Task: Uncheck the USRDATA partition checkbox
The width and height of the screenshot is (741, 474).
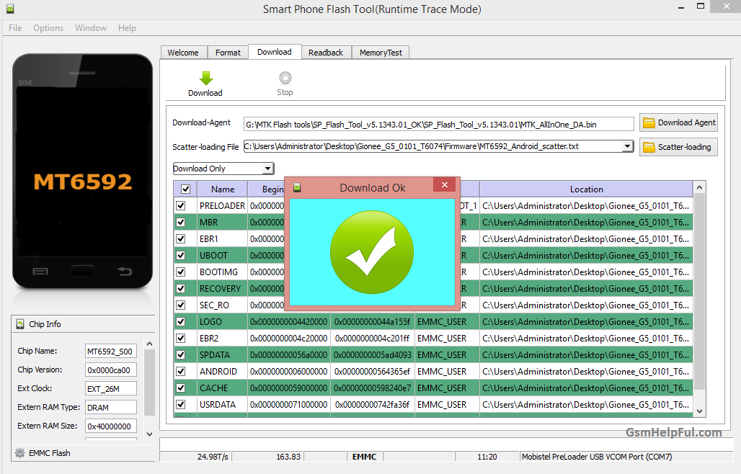Action: point(180,405)
